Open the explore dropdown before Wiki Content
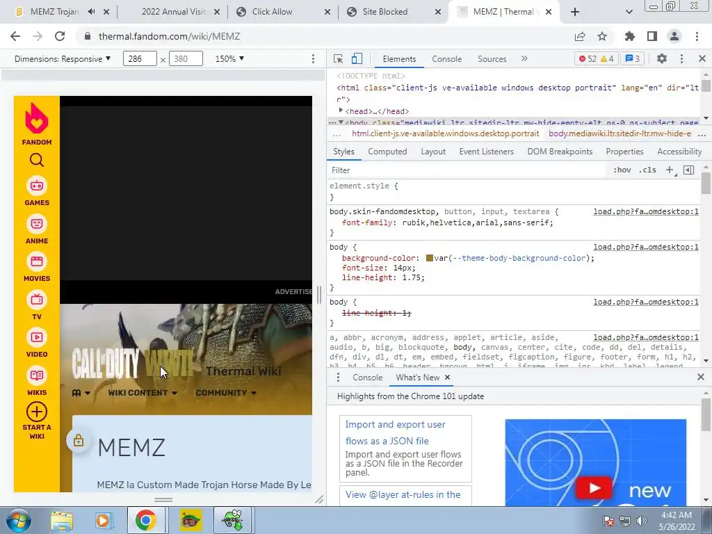 coord(81,393)
